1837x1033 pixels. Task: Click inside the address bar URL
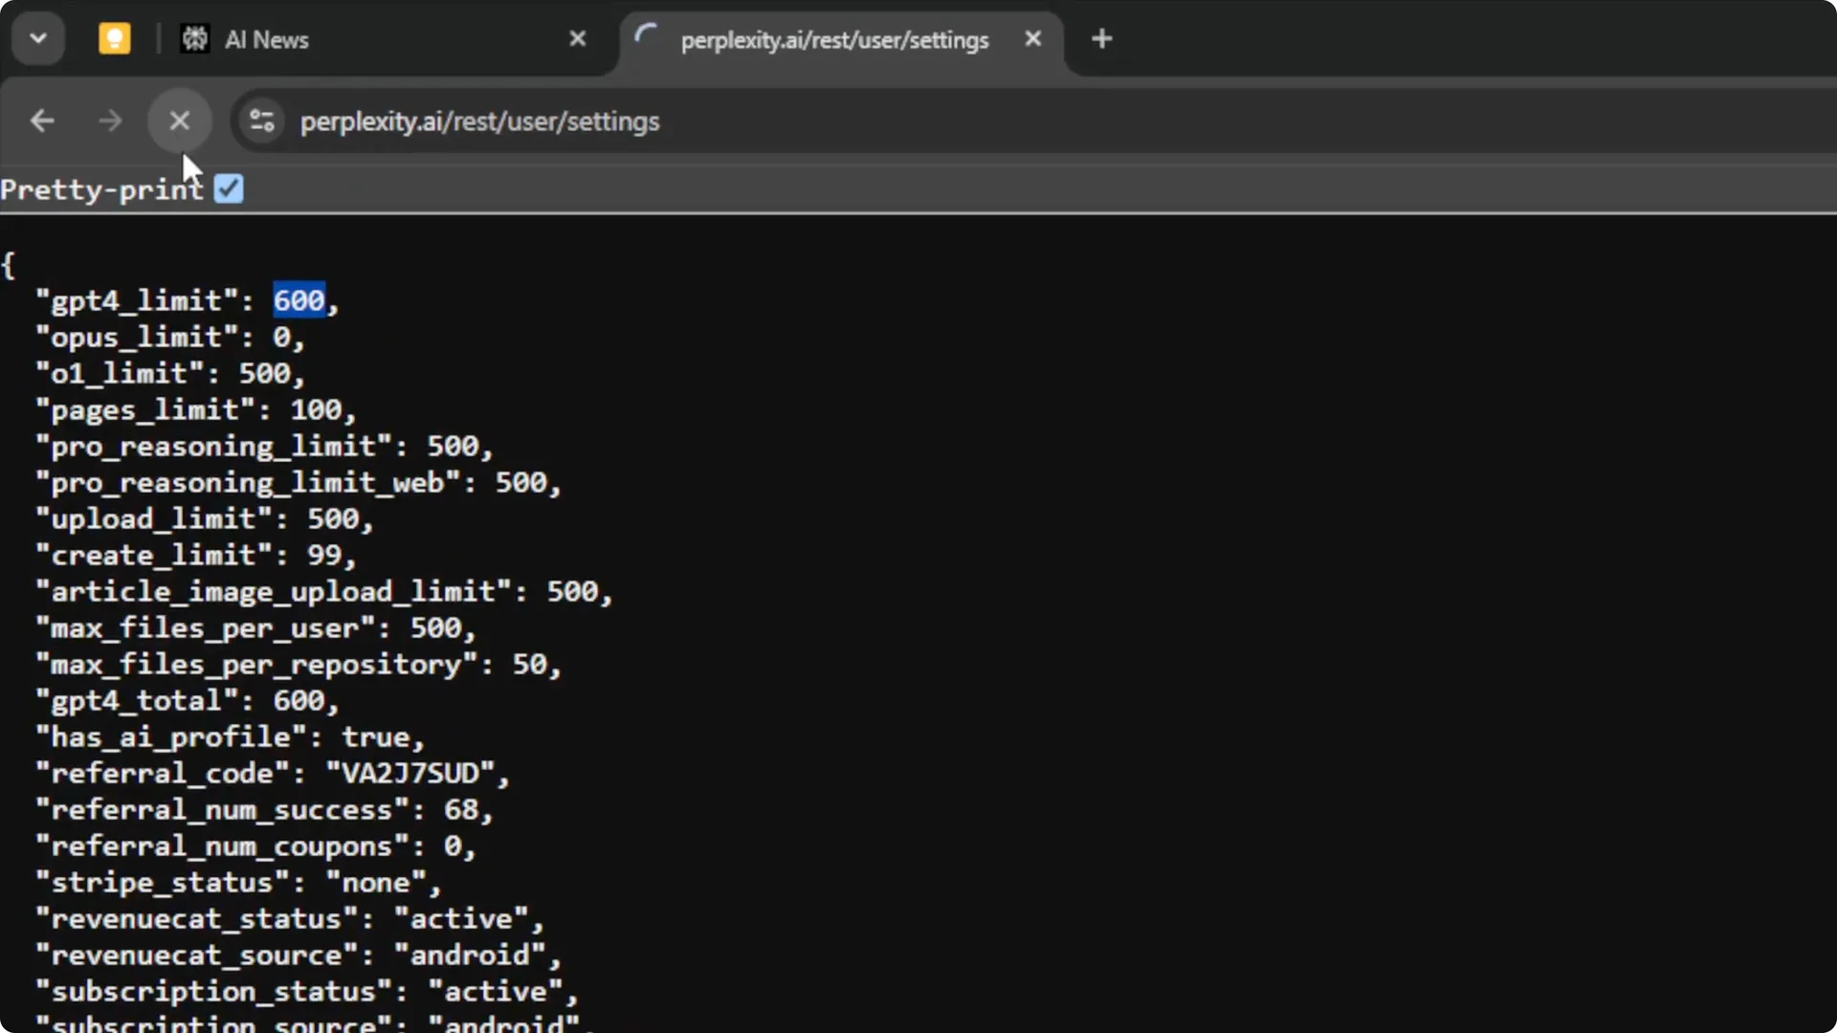[x=478, y=121]
